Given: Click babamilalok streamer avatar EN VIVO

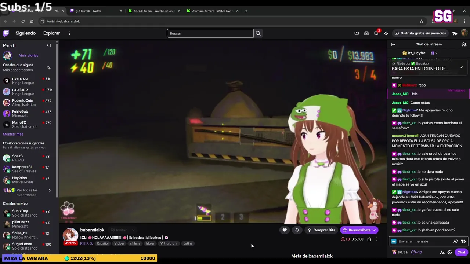Looking at the screenshot, I should 70,236.
